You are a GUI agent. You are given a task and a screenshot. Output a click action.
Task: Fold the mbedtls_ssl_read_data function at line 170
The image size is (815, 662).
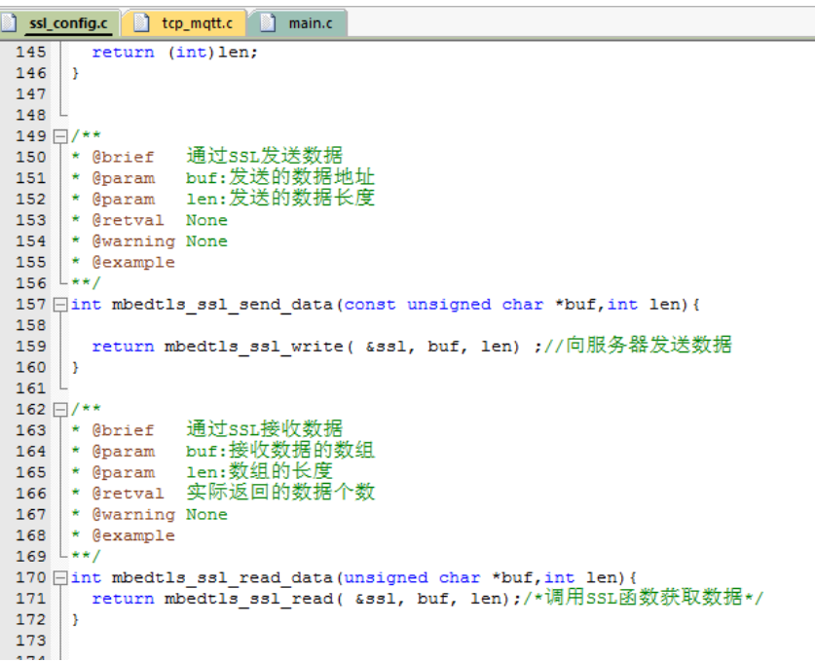[60, 578]
